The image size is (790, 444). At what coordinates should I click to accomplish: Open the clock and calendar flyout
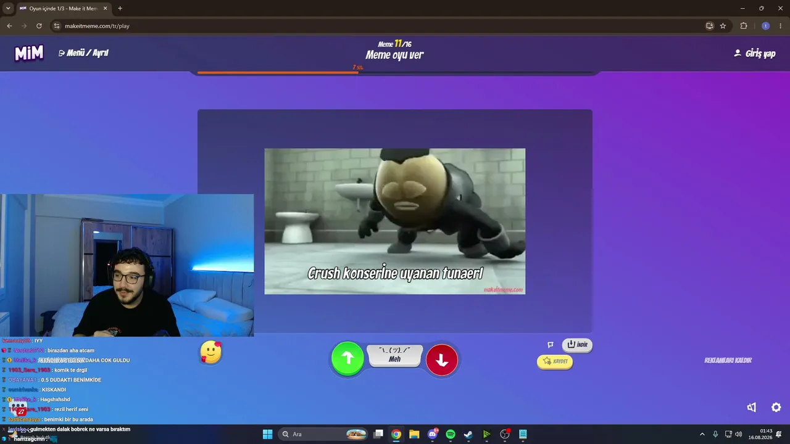click(760, 434)
